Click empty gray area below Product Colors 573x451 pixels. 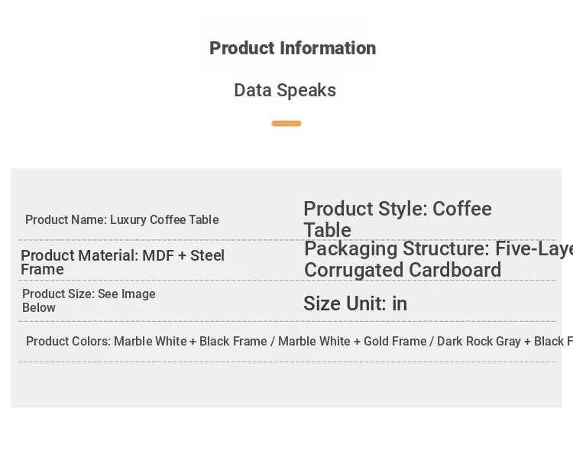[286, 384]
